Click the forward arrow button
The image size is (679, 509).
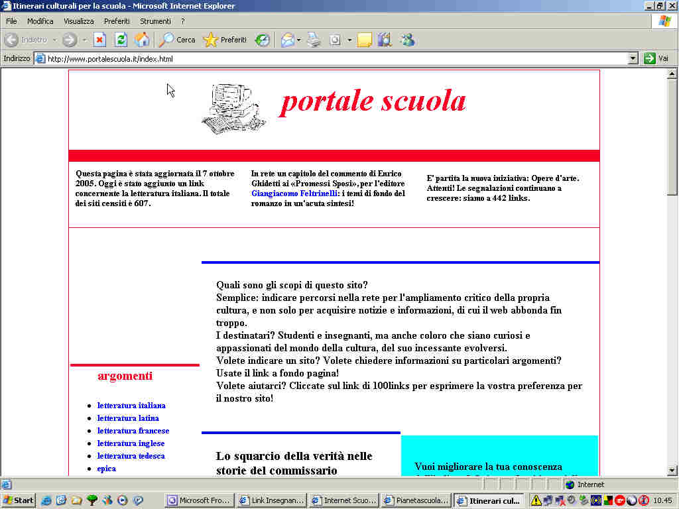(69, 40)
